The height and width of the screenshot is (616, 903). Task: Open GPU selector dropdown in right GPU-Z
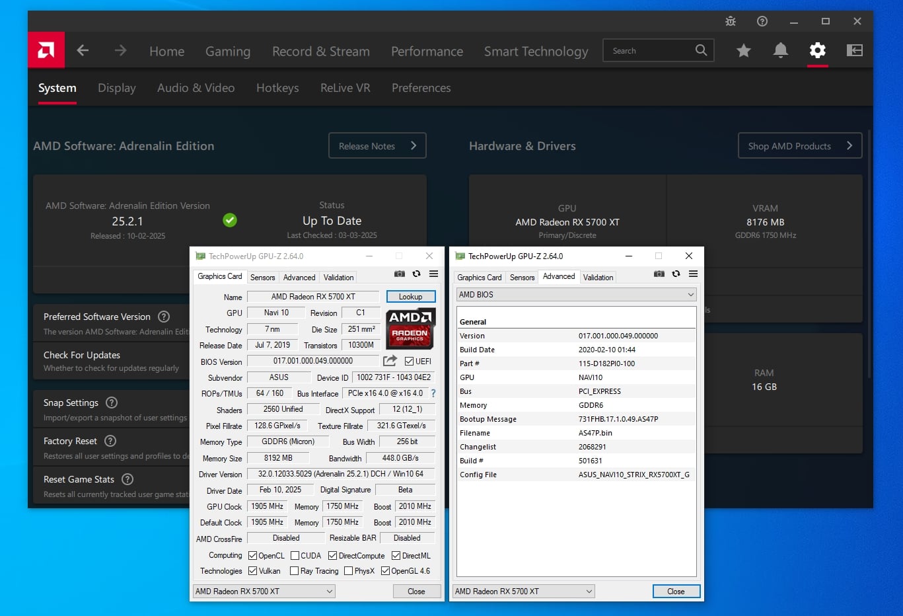(x=524, y=592)
